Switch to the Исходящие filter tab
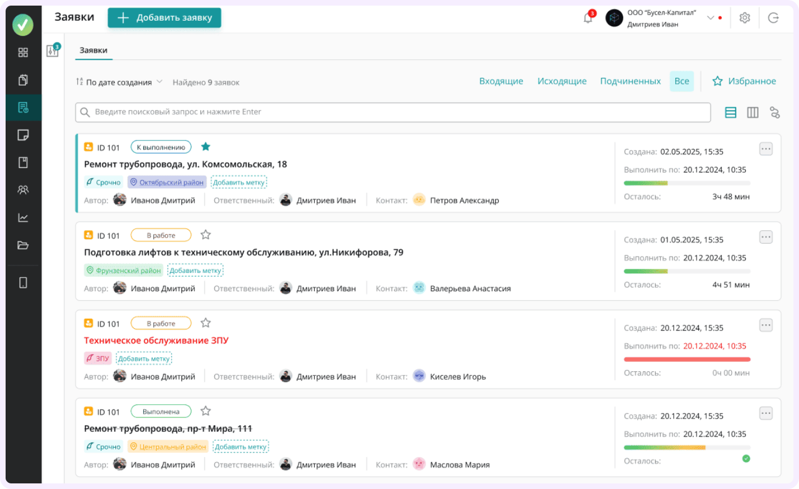Image resolution: width=799 pixels, height=489 pixels. pyautogui.click(x=562, y=81)
